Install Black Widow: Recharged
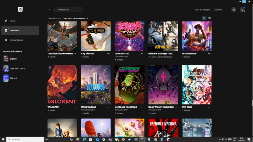The width and height of the screenshot is (253, 142). [152, 113]
